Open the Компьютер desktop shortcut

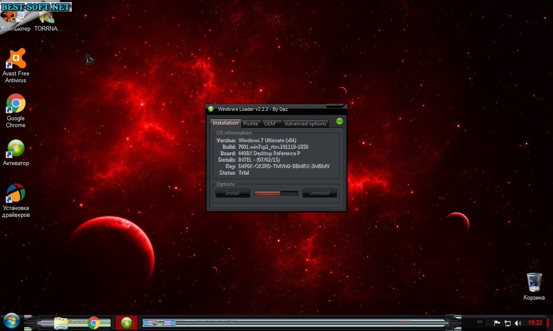pyautogui.click(x=16, y=22)
